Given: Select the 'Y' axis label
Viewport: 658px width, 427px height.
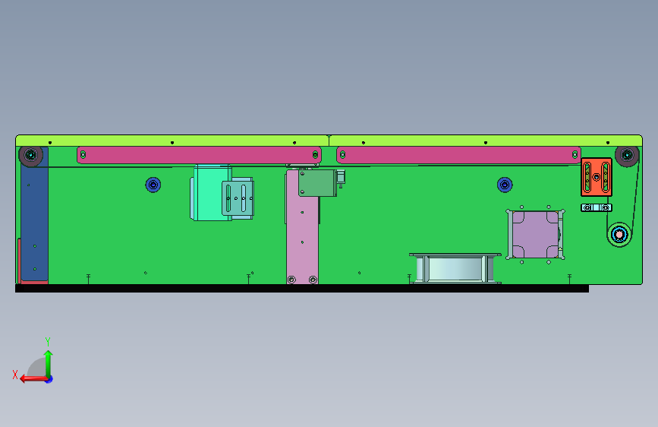Looking at the screenshot, I should [48, 341].
